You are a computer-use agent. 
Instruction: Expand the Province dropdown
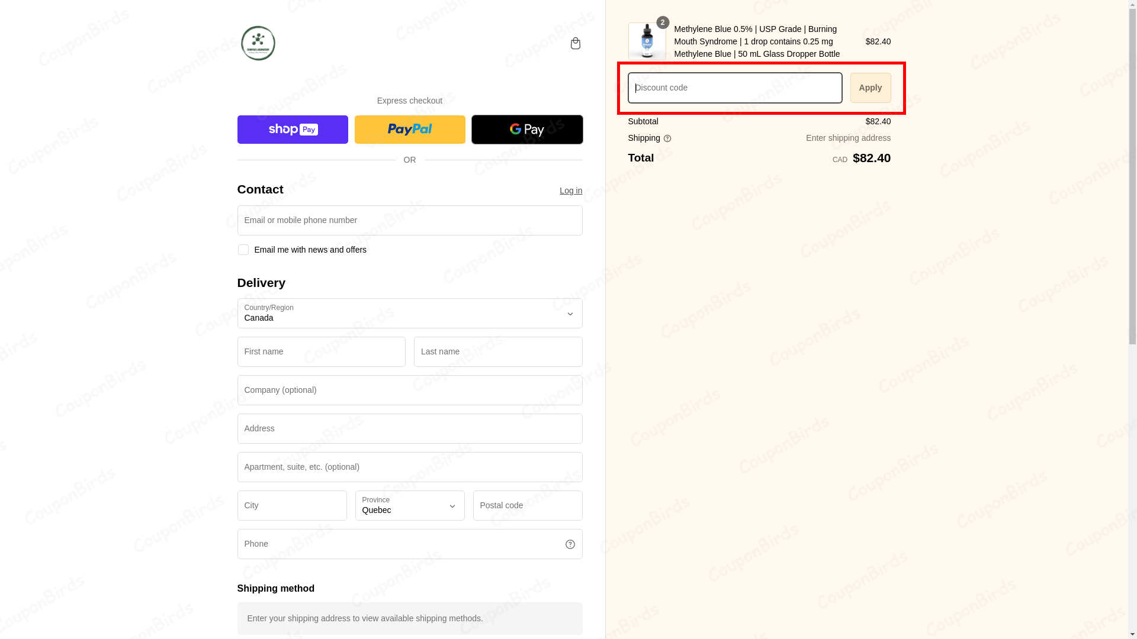pyautogui.click(x=410, y=506)
